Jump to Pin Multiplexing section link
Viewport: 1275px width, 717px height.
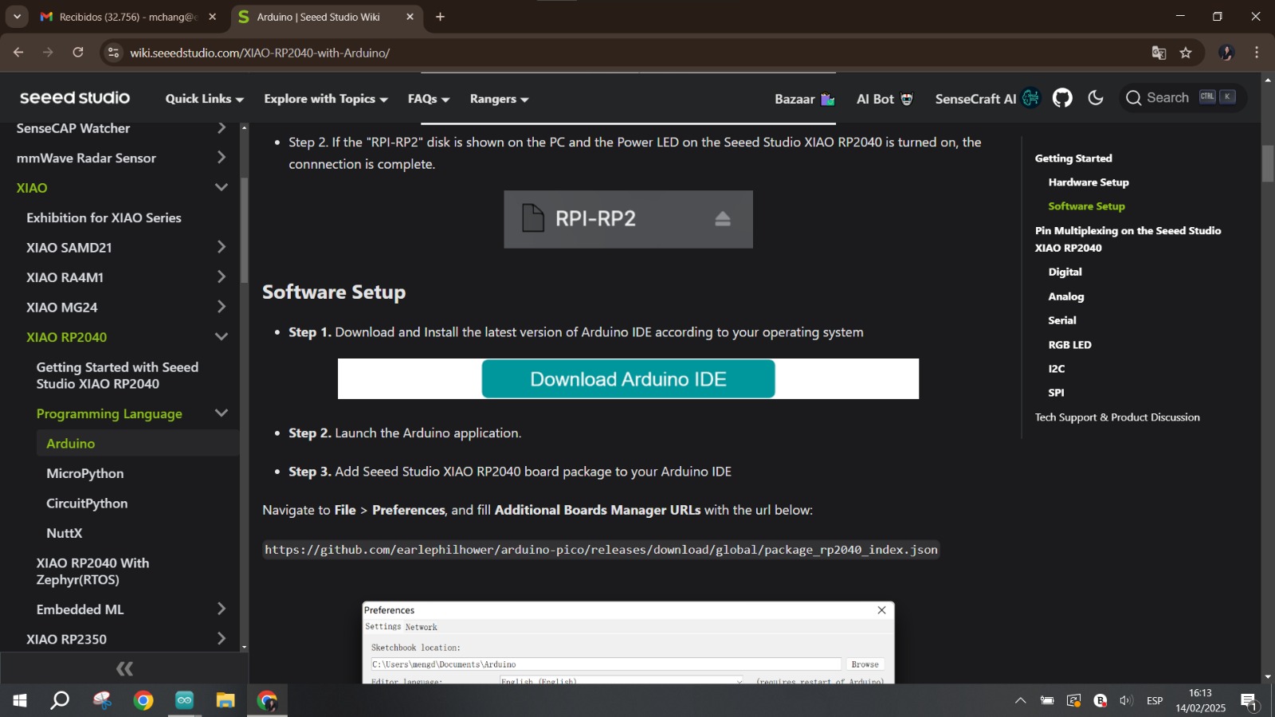pos(1128,239)
